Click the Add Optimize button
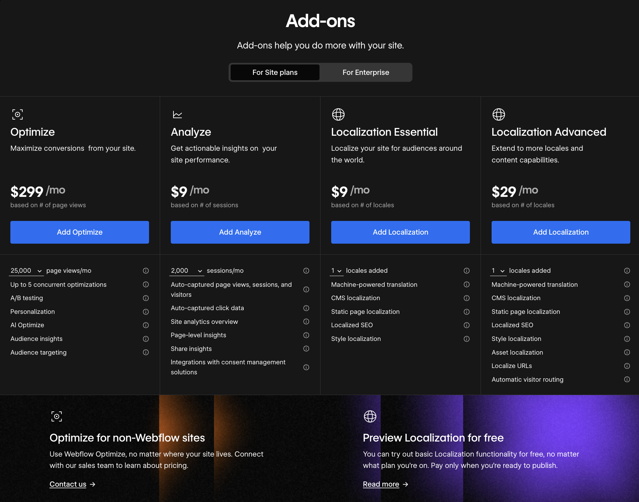 (x=80, y=232)
